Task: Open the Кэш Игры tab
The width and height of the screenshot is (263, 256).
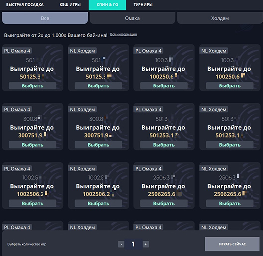Action: [x=70, y=5]
